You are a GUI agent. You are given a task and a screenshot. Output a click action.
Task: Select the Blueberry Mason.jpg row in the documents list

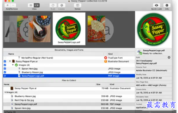click(69, 72)
